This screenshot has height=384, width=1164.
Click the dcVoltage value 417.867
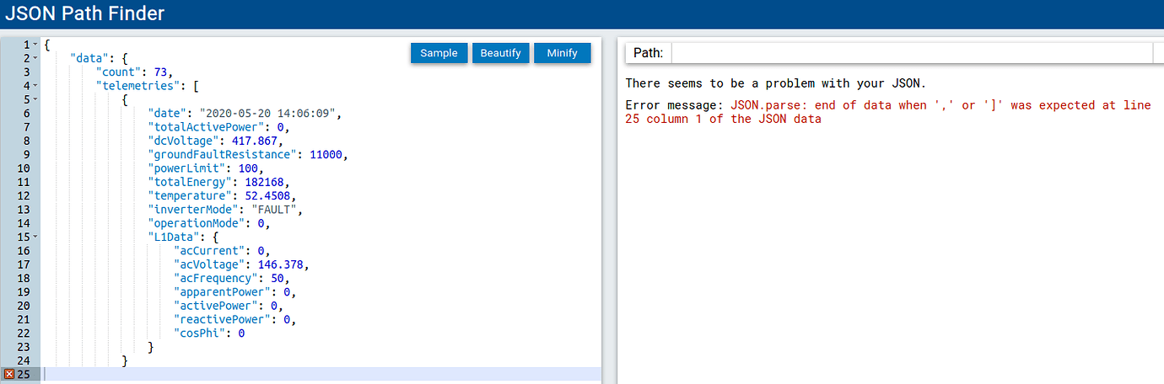tap(254, 141)
